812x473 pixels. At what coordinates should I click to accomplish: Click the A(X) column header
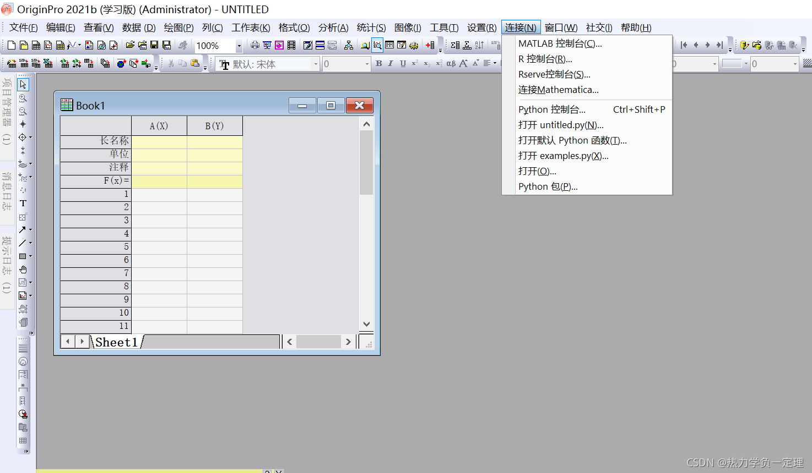pyautogui.click(x=159, y=126)
